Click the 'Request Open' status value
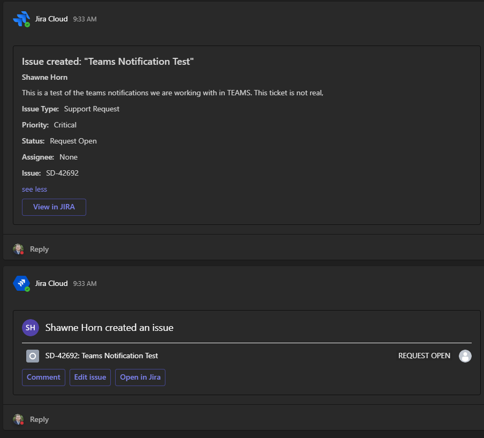Viewport: 484px width, 438px height. [73, 141]
